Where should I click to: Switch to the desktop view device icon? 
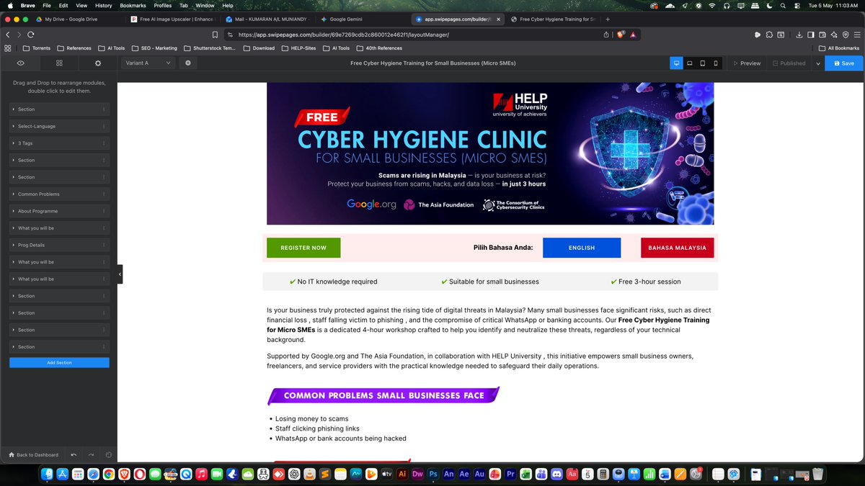point(676,63)
